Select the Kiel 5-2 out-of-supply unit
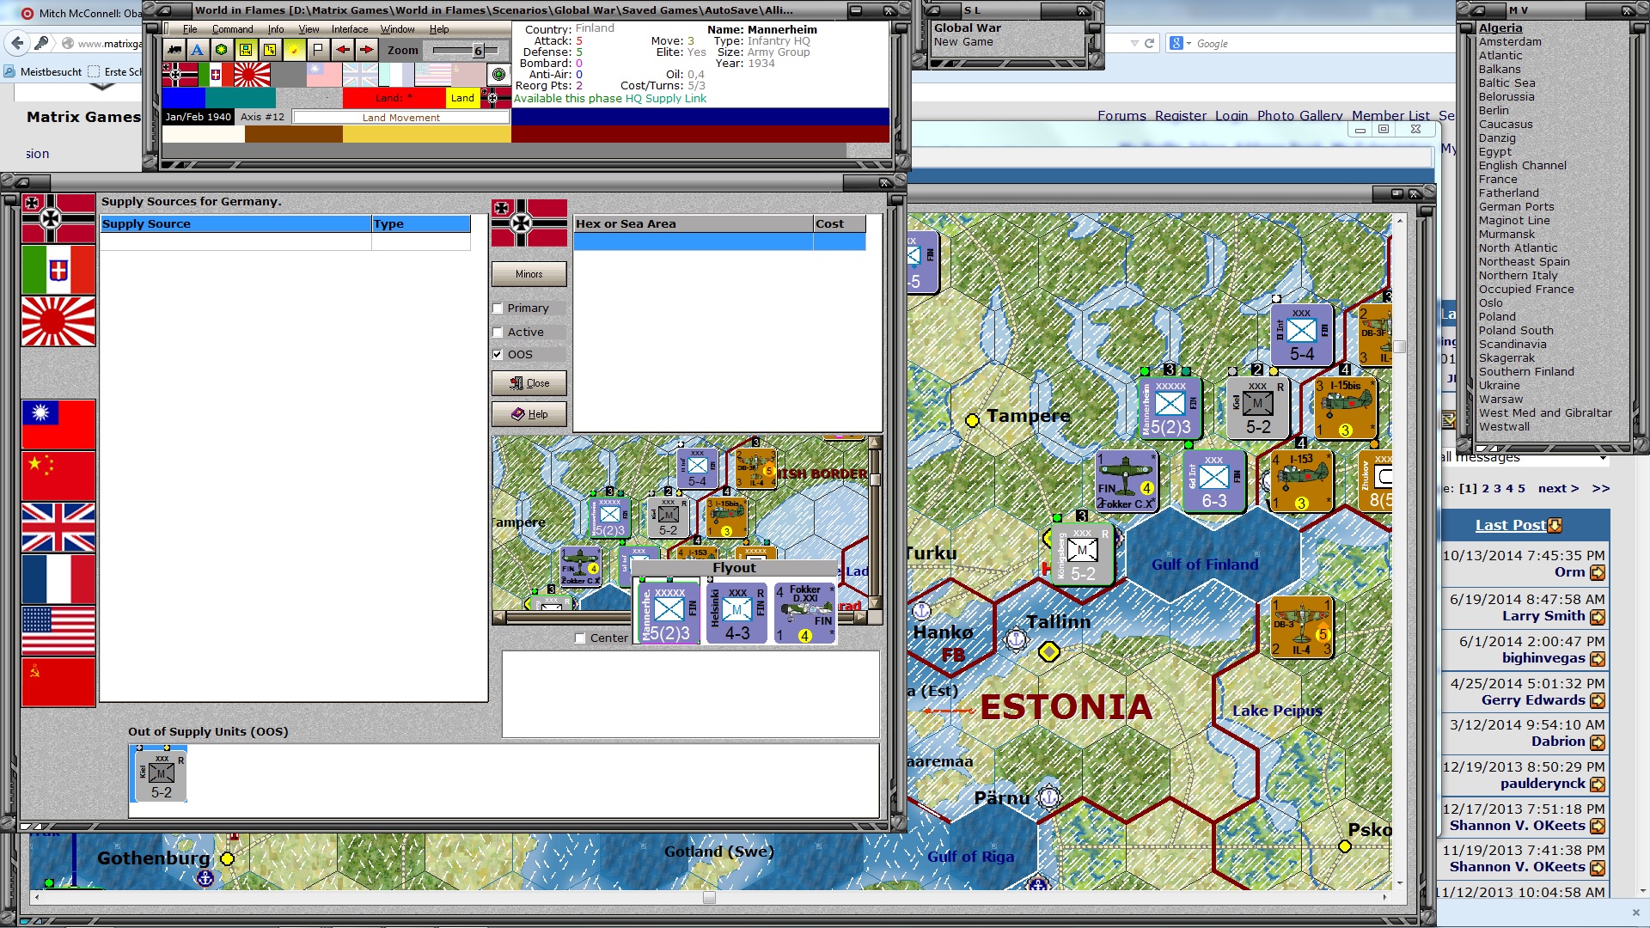Image resolution: width=1650 pixels, height=928 pixels. point(161,773)
